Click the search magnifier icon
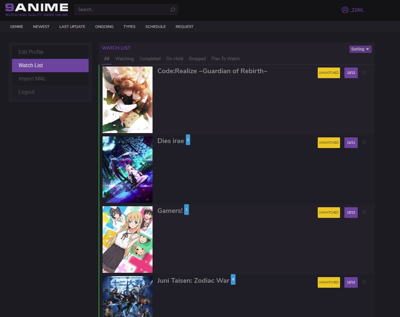400x317 pixels. pyautogui.click(x=172, y=10)
